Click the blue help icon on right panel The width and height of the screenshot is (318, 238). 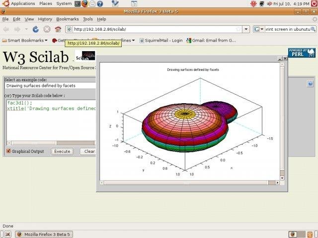pos(310,84)
